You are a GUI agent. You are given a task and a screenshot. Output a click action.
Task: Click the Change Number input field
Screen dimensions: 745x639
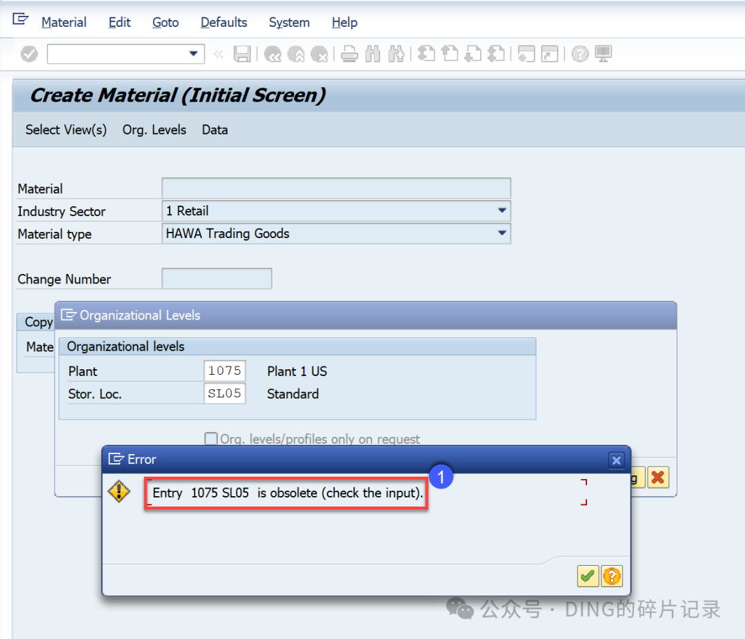pyautogui.click(x=217, y=279)
